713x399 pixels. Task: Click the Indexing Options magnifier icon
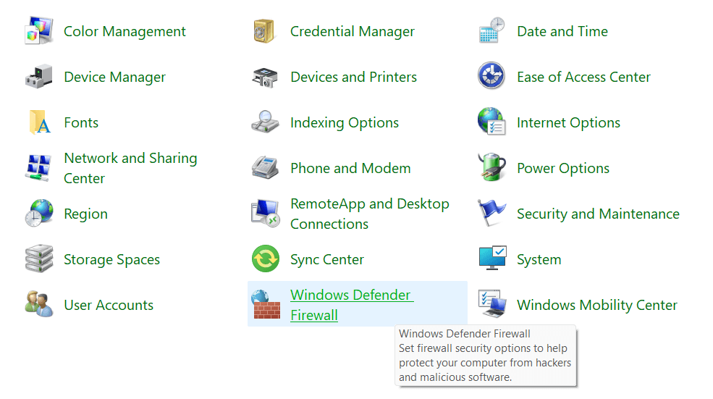coord(265,122)
